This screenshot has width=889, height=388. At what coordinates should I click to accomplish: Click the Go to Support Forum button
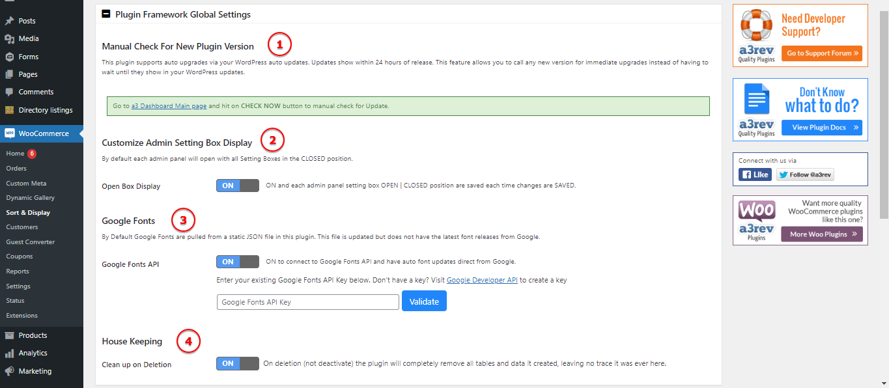822,53
